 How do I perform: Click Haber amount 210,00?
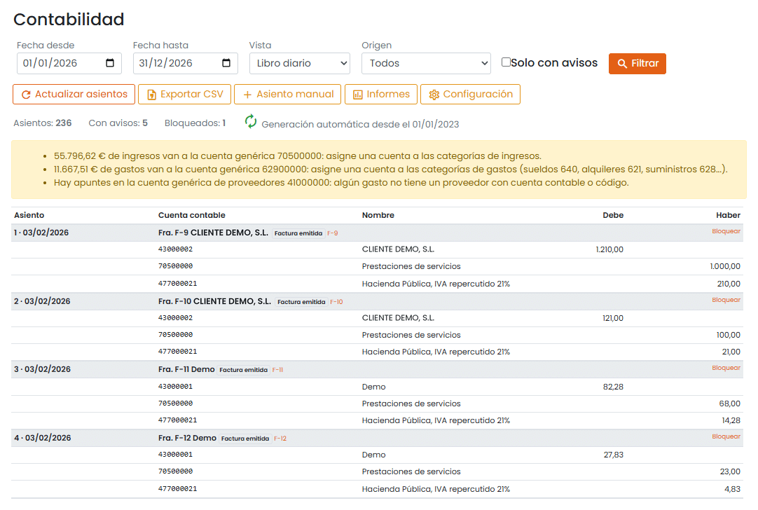tap(729, 284)
